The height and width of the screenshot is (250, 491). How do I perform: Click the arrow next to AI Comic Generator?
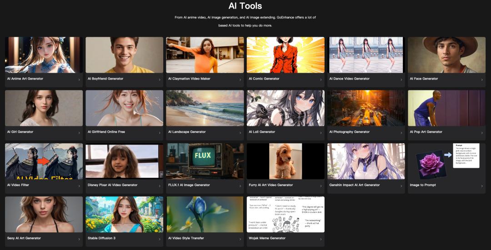[x=321, y=80]
